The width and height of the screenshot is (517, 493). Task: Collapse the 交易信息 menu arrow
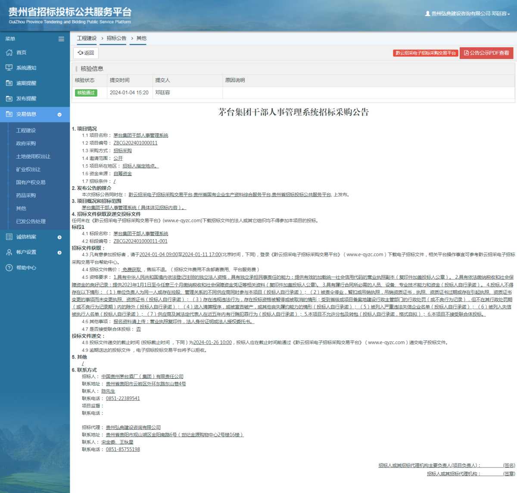(59, 115)
